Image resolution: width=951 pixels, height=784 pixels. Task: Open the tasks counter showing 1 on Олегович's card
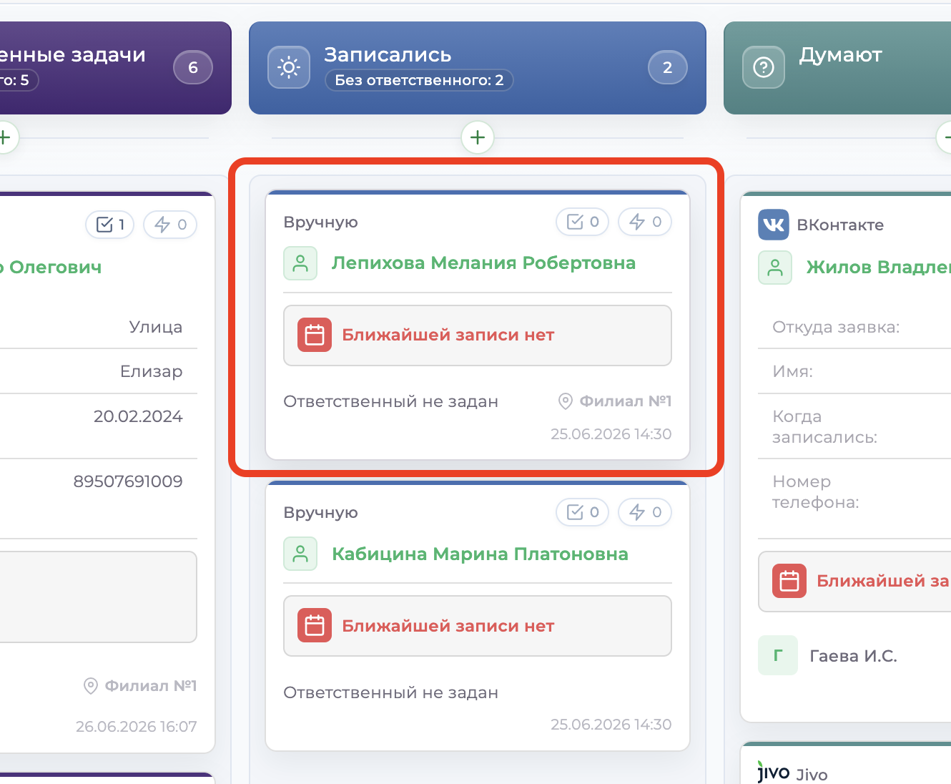click(110, 225)
